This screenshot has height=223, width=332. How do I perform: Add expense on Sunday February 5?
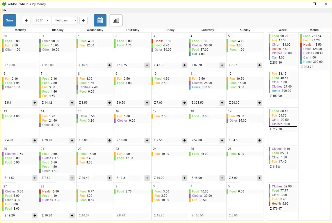(x=260, y=65)
